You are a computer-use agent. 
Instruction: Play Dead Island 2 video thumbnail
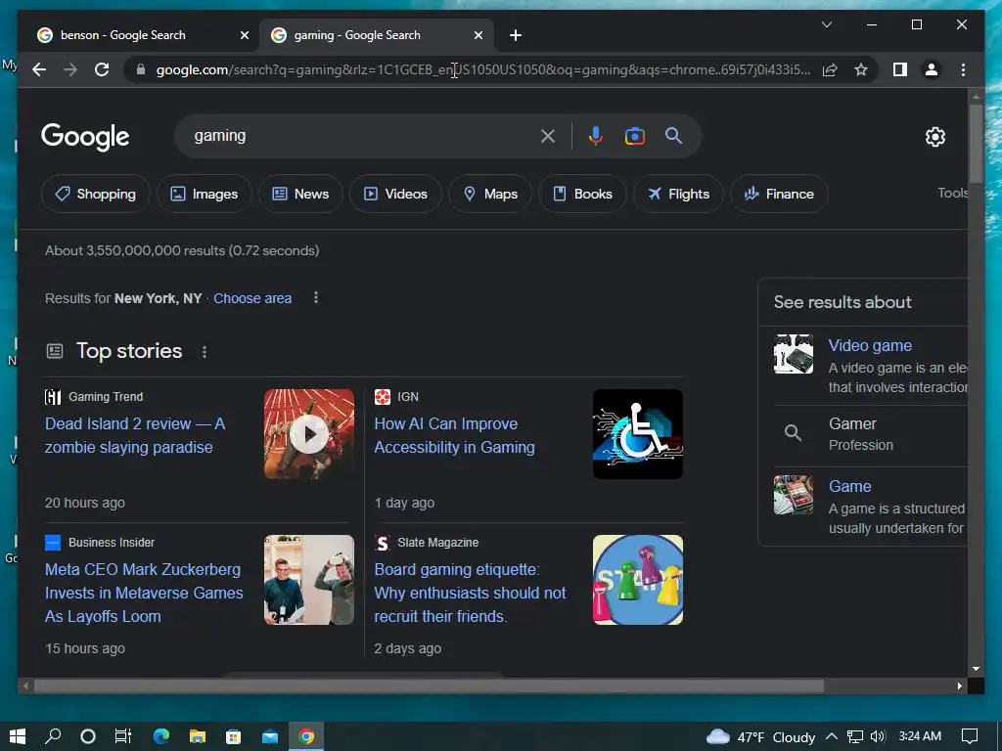pyautogui.click(x=309, y=434)
